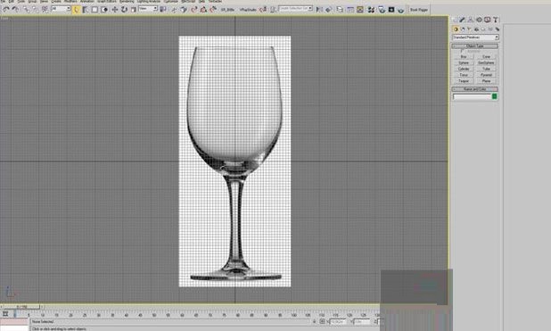Choose the Rectangular Selection Region tool

pyautogui.click(x=95, y=10)
